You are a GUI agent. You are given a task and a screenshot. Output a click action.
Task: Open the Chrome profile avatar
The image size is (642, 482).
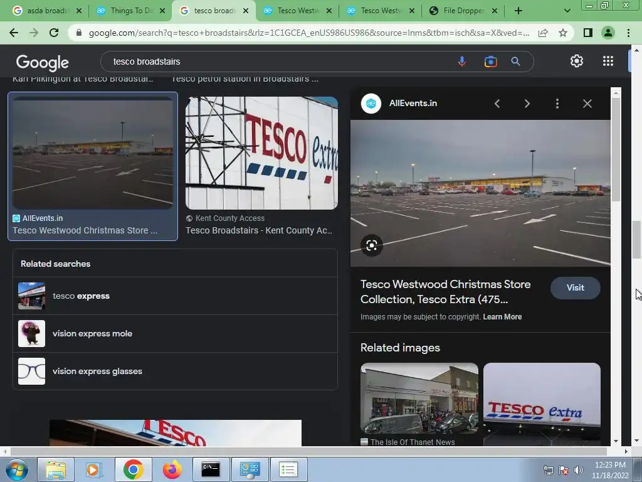coord(608,33)
